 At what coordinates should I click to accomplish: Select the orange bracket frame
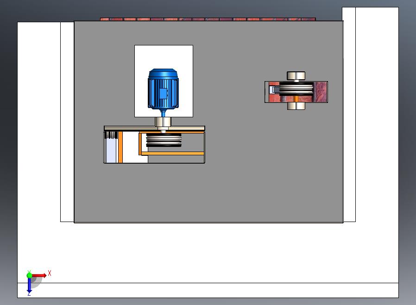(171, 143)
